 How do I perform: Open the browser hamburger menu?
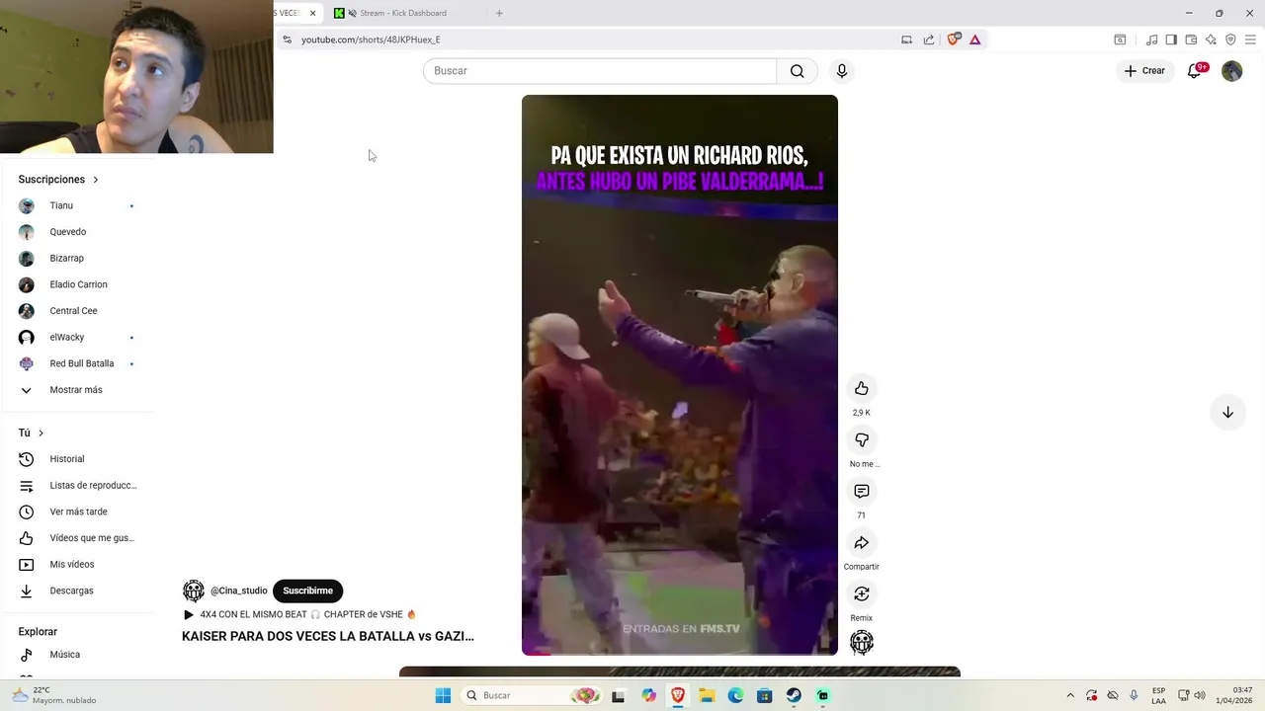coord(1250,39)
